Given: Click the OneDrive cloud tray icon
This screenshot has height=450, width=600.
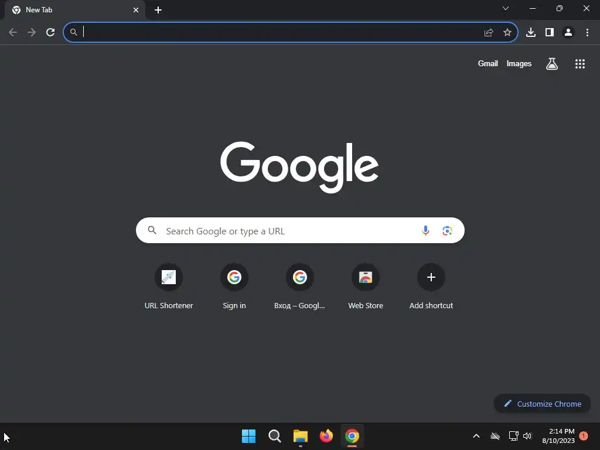Looking at the screenshot, I should coord(495,436).
